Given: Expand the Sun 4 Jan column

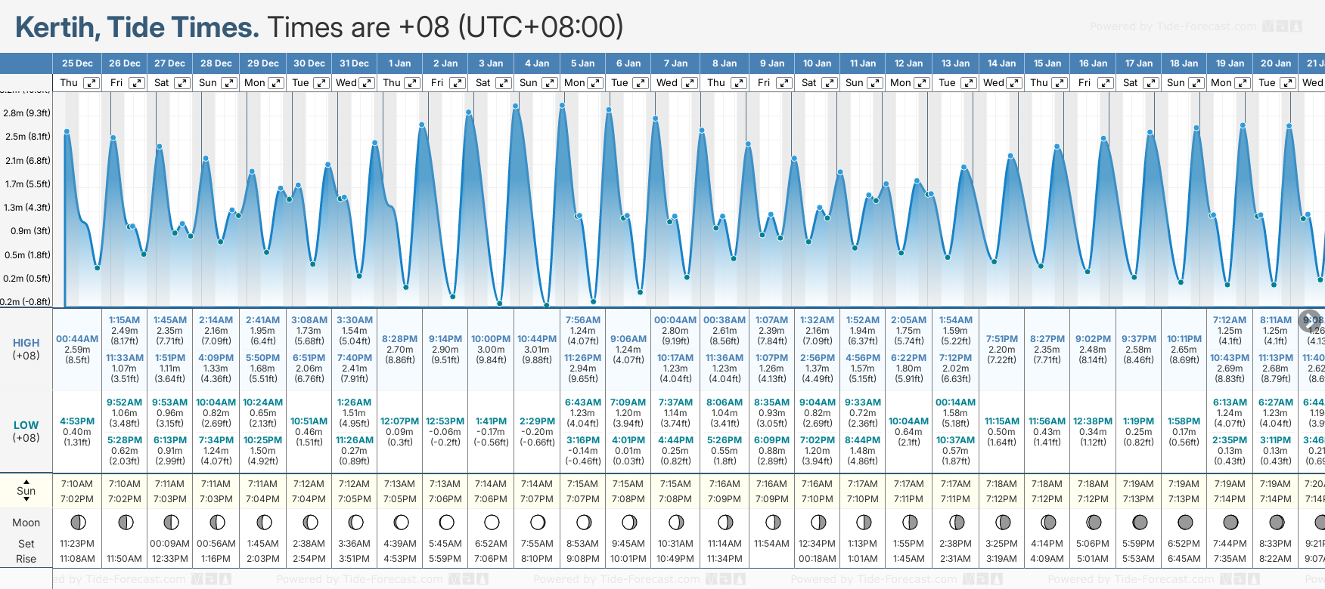Looking at the screenshot, I should click(550, 83).
